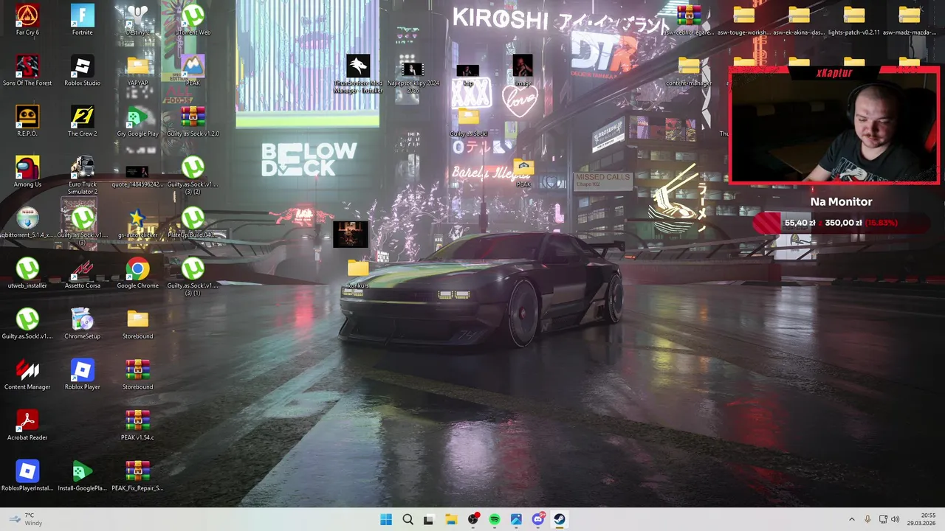945x531 pixels.
Task: Switch to Discord in the taskbar
Action: pyautogui.click(x=538, y=519)
